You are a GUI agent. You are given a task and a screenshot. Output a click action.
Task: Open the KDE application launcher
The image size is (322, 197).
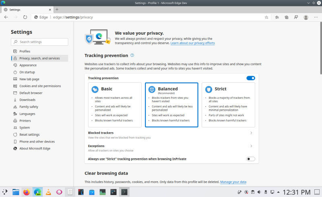click(5, 192)
